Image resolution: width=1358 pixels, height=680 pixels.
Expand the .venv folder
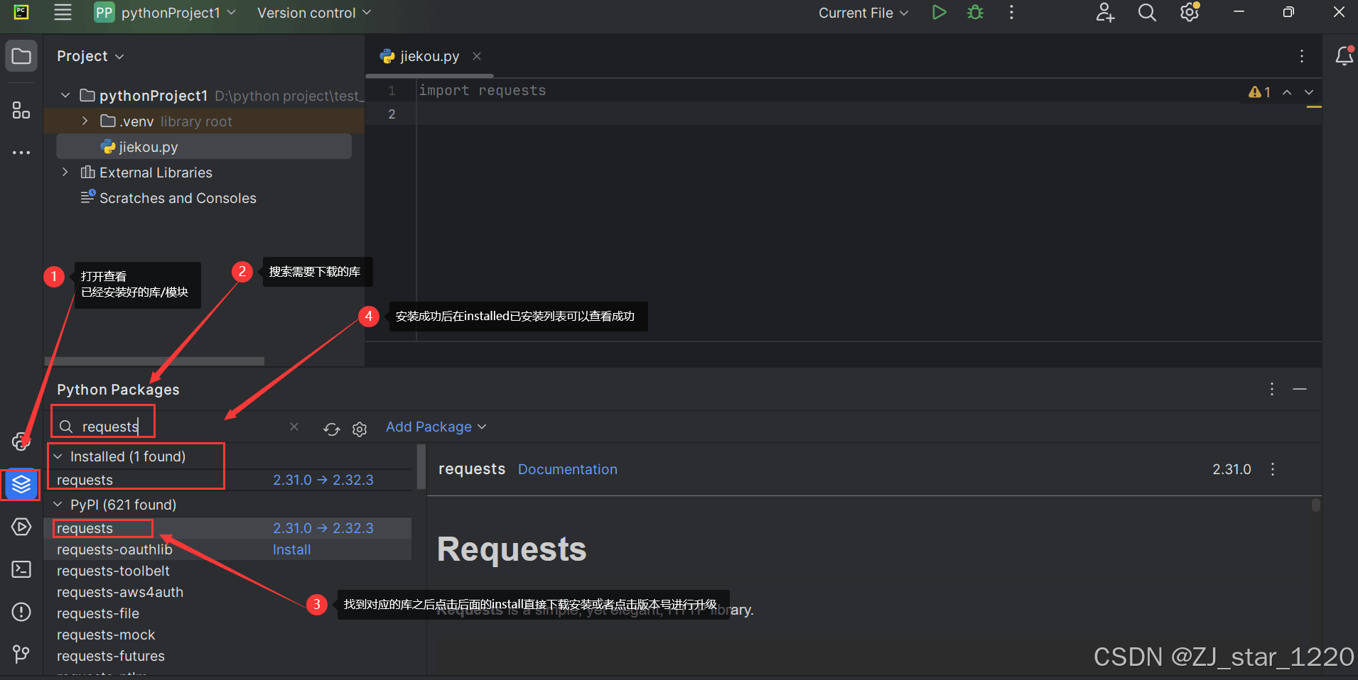85,121
